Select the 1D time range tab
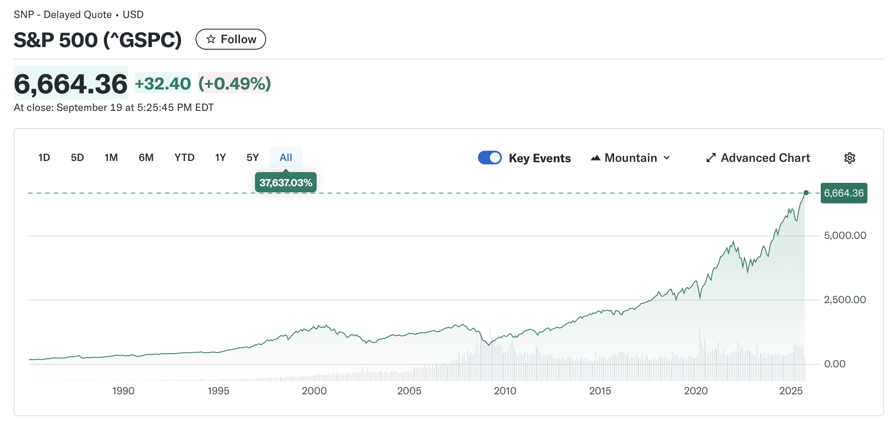 click(x=44, y=158)
